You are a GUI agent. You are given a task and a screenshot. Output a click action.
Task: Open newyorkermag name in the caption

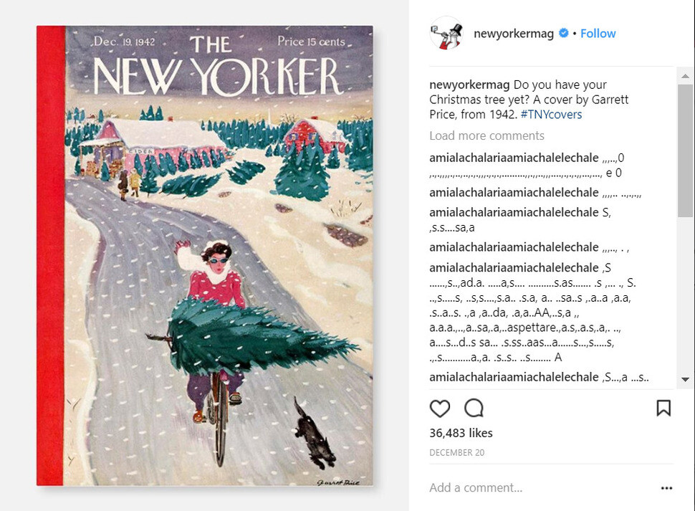(x=469, y=85)
